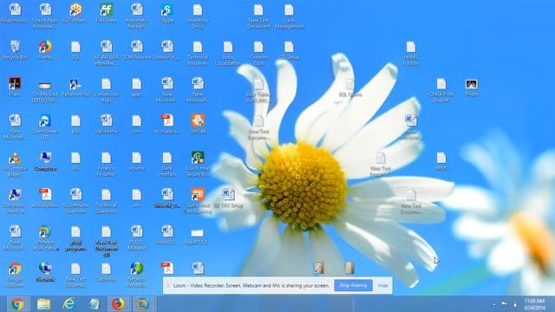Select the Inventory Docs file icon
The height and width of the screenshot is (312, 555).
(198, 16)
